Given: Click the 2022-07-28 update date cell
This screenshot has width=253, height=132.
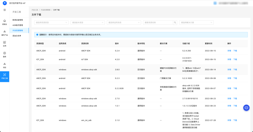Looking at the screenshot, I should click(x=210, y=120).
